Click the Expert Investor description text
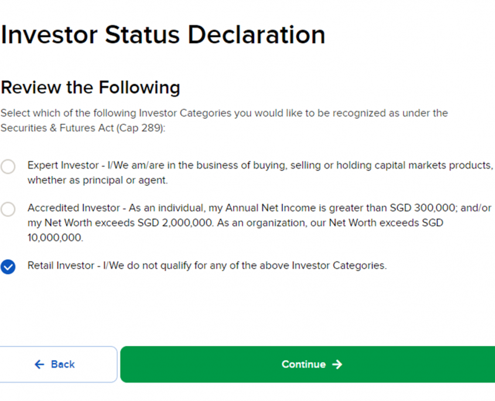This screenshot has width=495, height=401. click(176, 165)
